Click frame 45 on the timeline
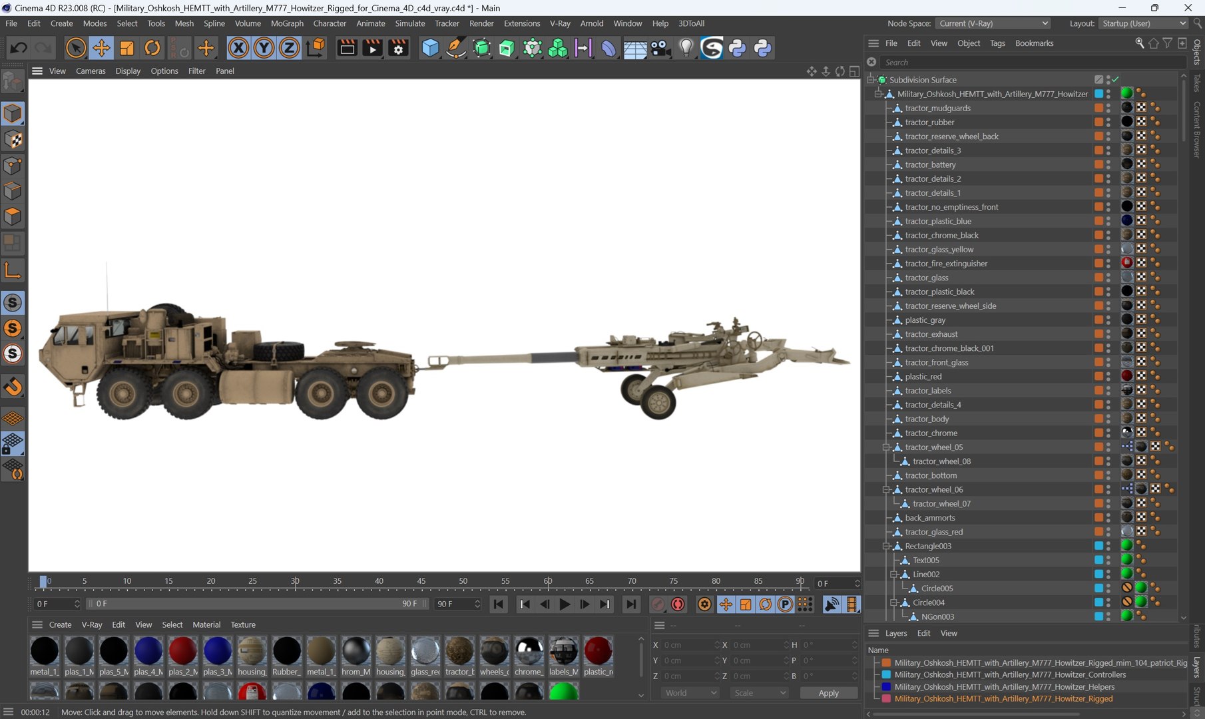Image resolution: width=1205 pixels, height=719 pixels. 421,581
